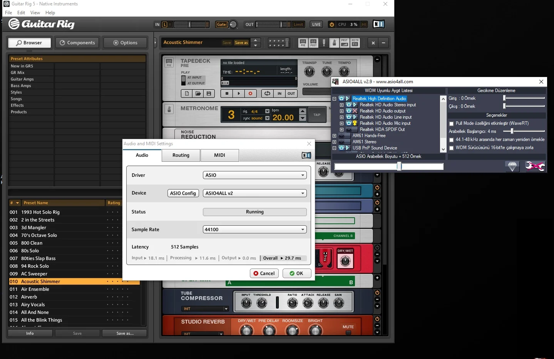Click the Native Instruments logo in header

tap(379, 24)
